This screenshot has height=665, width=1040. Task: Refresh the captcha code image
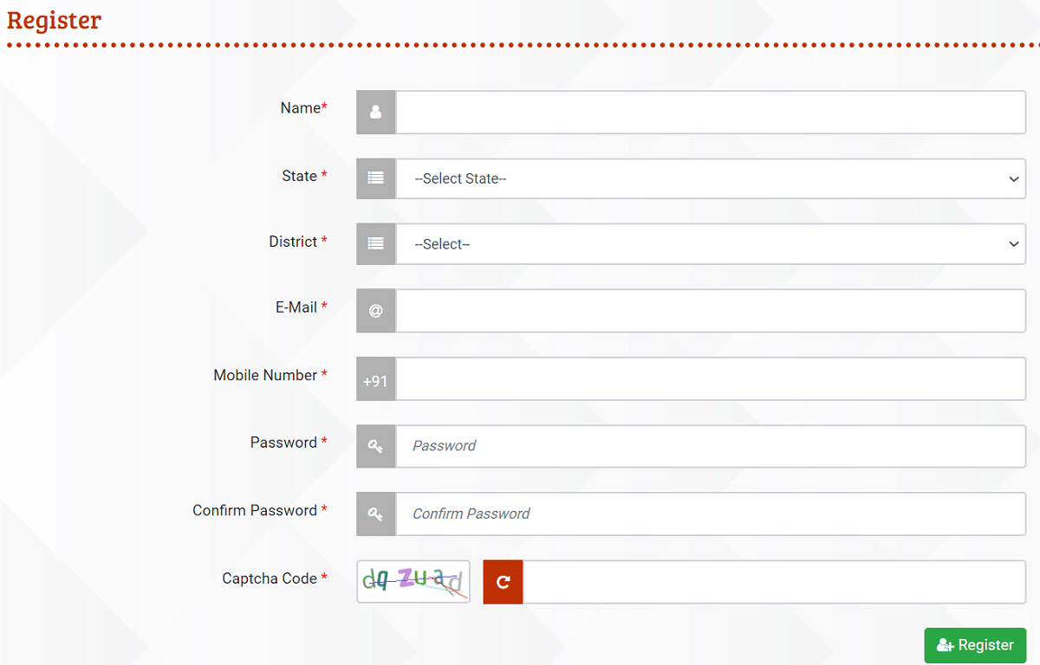pyautogui.click(x=503, y=582)
